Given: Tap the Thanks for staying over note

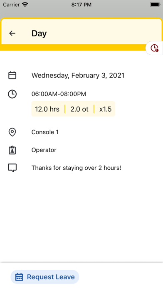Looking at the screenshot, I should click(76, 168).
